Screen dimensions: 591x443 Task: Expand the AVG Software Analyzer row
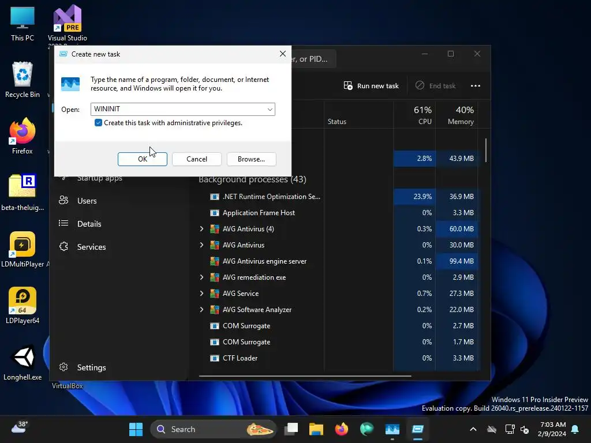pyautogui.click(x=201, y=310)
